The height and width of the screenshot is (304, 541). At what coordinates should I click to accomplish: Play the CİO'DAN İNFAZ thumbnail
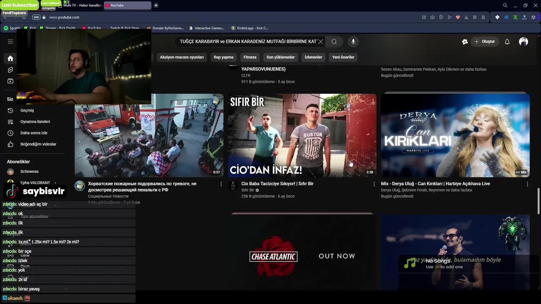coord(302,135)
